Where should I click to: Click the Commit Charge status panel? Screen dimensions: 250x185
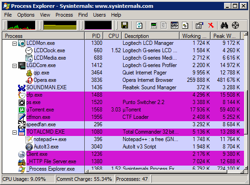85,179
